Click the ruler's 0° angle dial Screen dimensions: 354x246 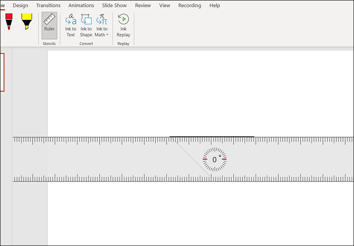point(215,160)
